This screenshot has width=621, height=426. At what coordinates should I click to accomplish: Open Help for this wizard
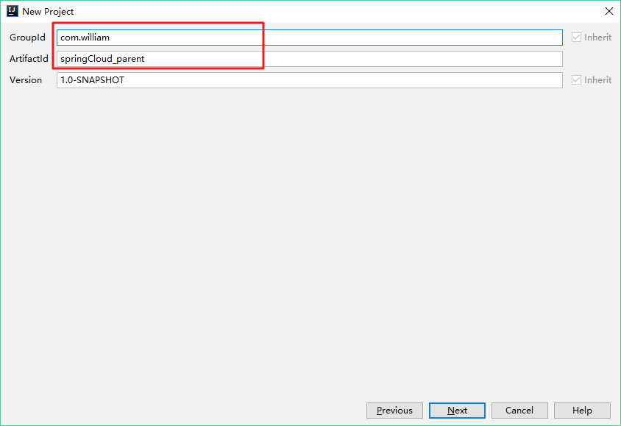582,411
